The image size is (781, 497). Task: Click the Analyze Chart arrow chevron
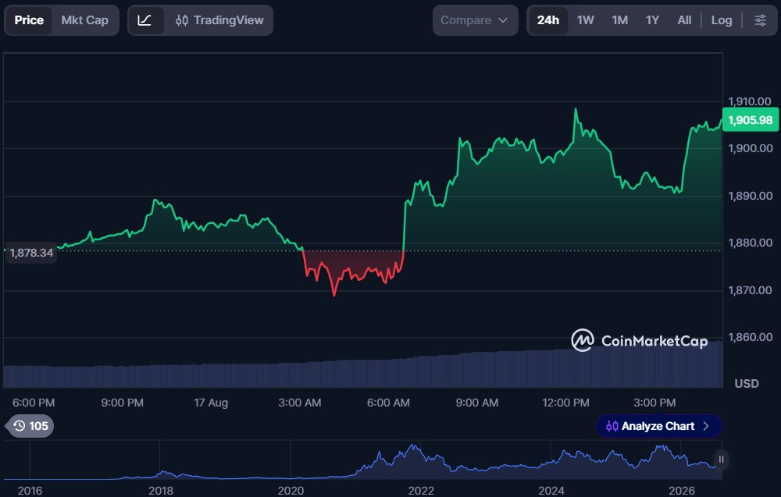706,426
